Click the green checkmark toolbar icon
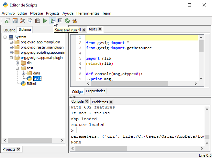 (67, 21)
